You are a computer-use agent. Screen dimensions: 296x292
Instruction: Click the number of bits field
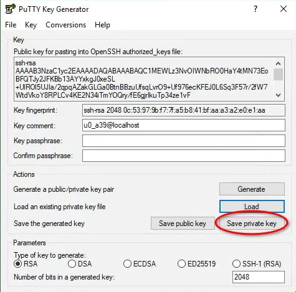click(259, 276)
